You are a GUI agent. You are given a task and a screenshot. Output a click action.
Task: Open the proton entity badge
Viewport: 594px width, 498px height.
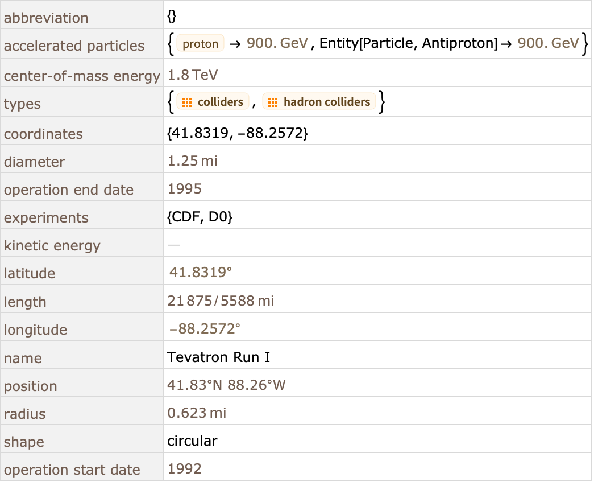click(x=201, y=43)
